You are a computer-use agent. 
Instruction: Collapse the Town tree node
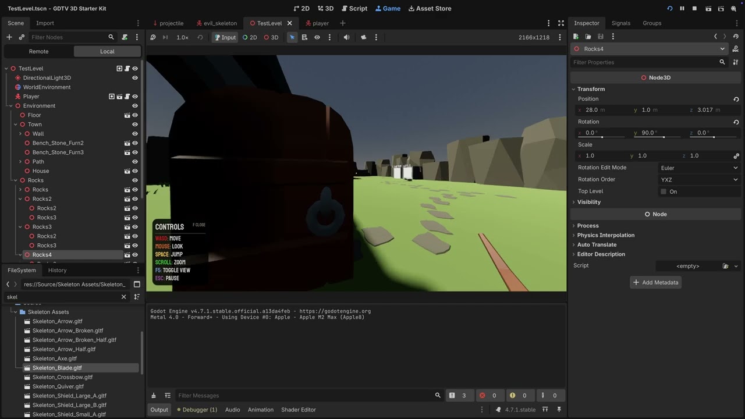point(16,125)
